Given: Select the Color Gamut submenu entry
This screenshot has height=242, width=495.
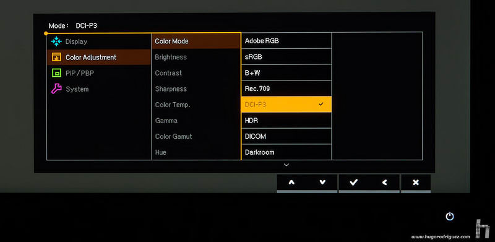Looking at the screenshot, I should coord(196,136).
